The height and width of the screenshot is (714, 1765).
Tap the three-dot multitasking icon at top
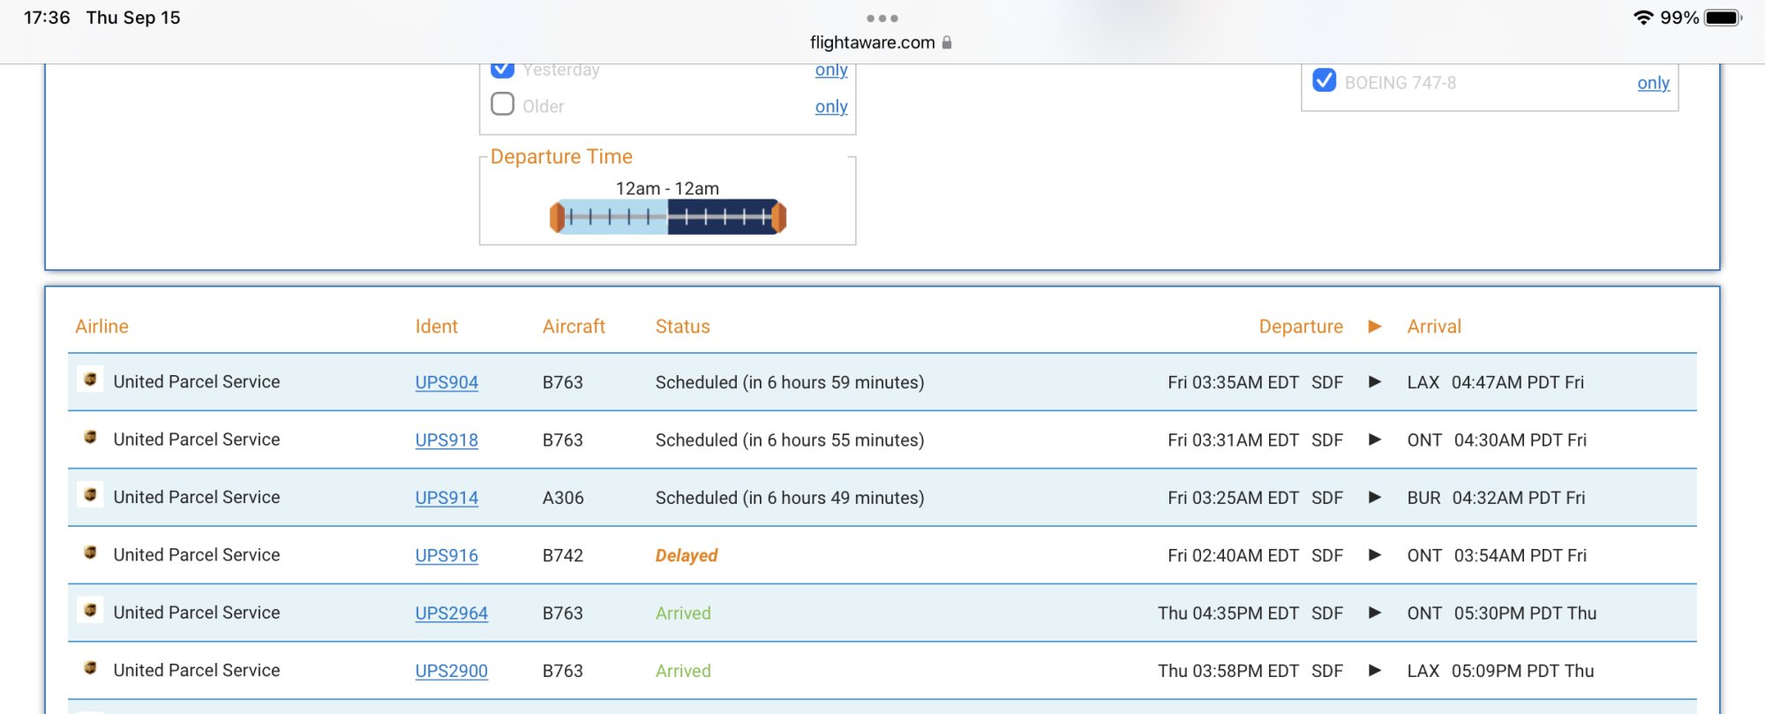click(x=882, y=19)
